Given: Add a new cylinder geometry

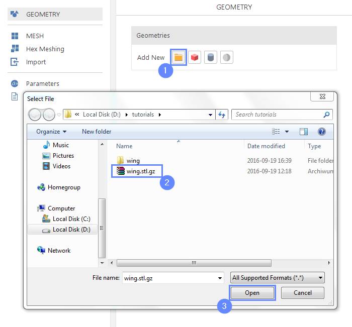Looking at the screenshot, I should click(x=211, y=57).
